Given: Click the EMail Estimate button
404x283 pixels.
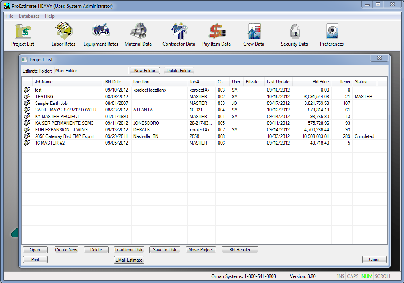Looking at the screenshot, I should pos(129,260).
